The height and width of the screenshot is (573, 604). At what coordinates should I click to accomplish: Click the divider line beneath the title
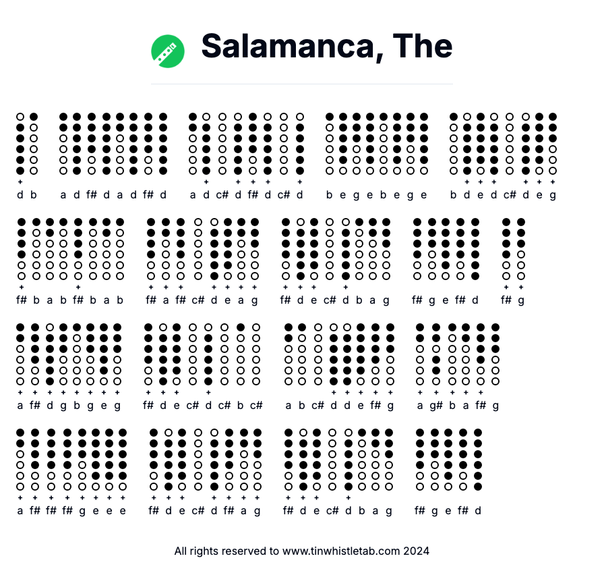click(301, 84)
